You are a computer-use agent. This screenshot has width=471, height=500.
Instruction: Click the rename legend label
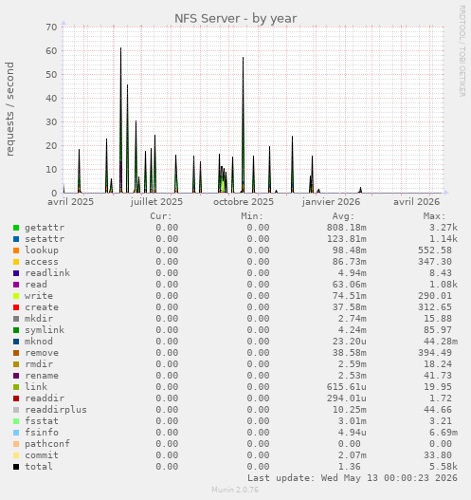pos(42,376)
